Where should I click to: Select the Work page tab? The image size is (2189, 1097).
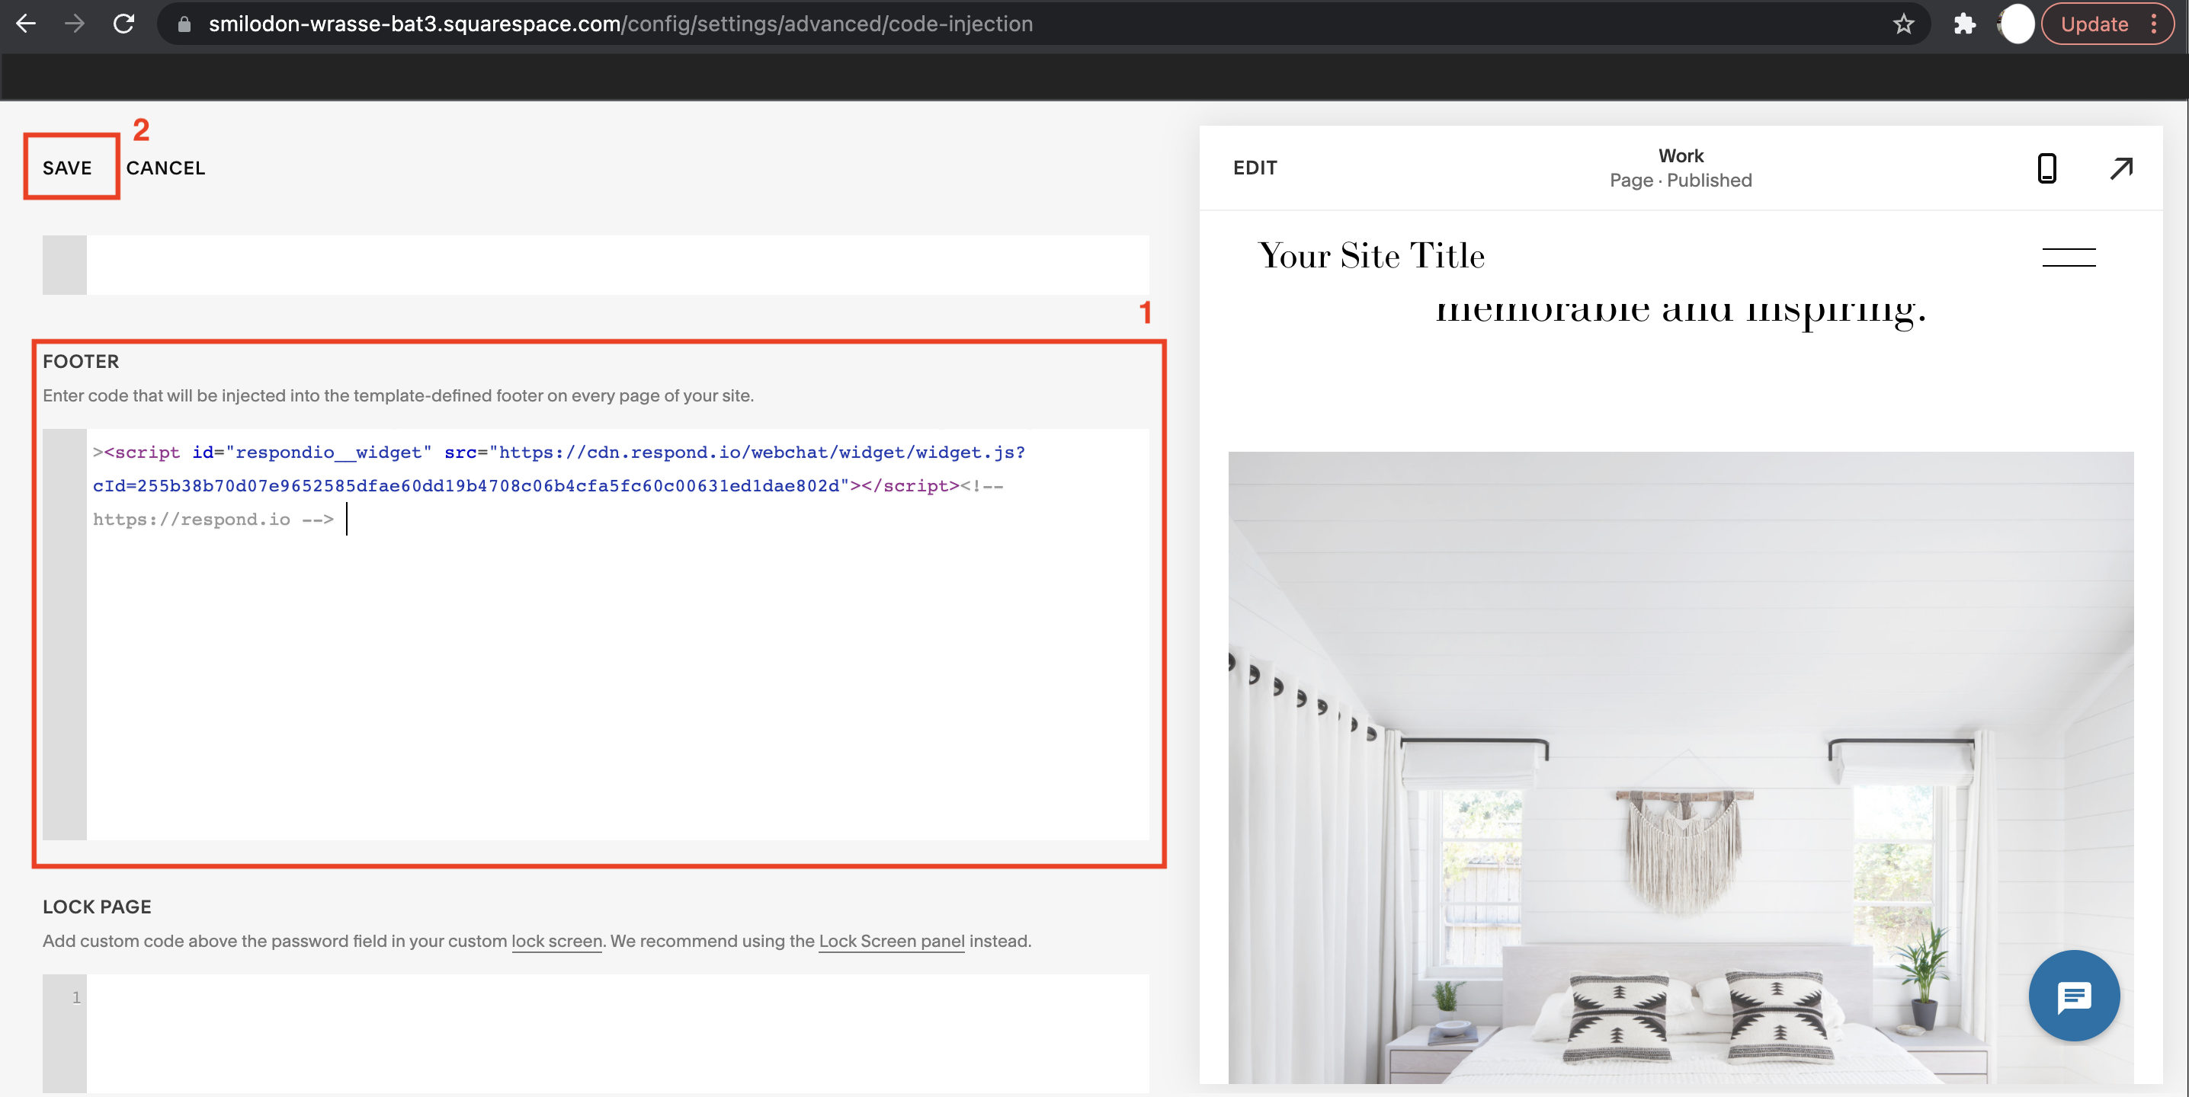(1680, 165)
